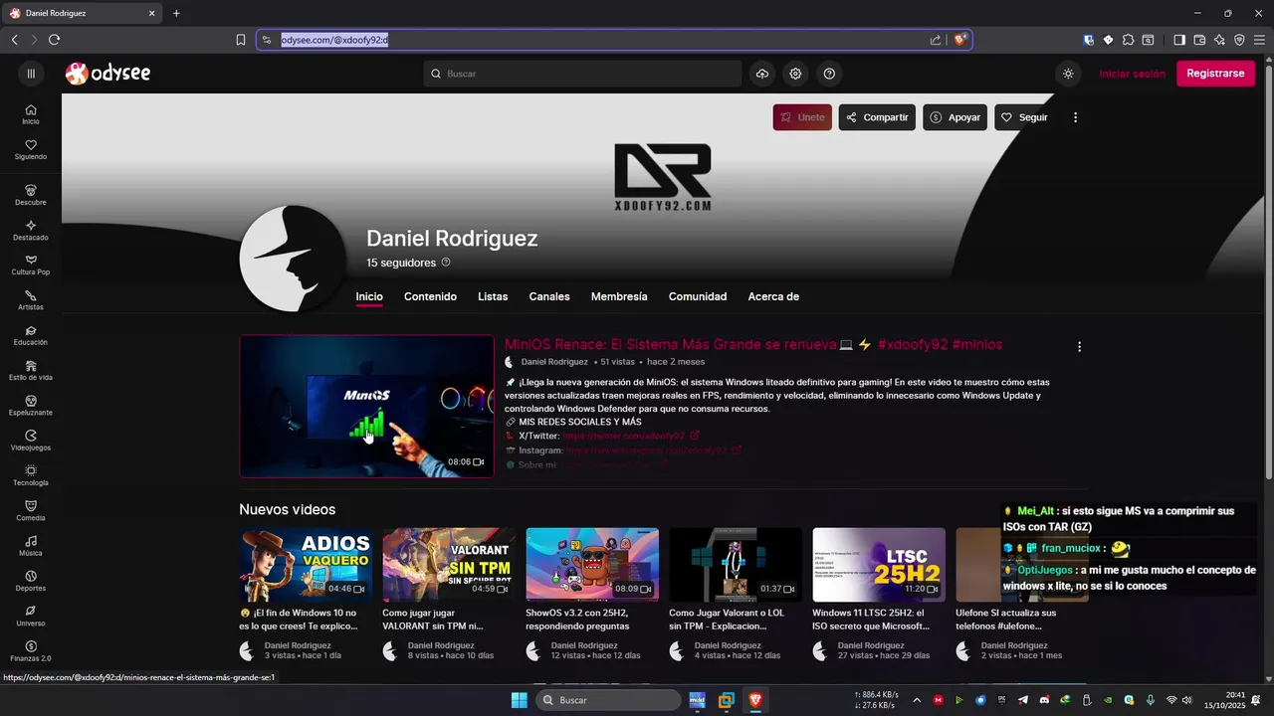Open the browser extensions puzzle icon
The width and height of the screenshot is (1274, 716).
[1128, 40]
